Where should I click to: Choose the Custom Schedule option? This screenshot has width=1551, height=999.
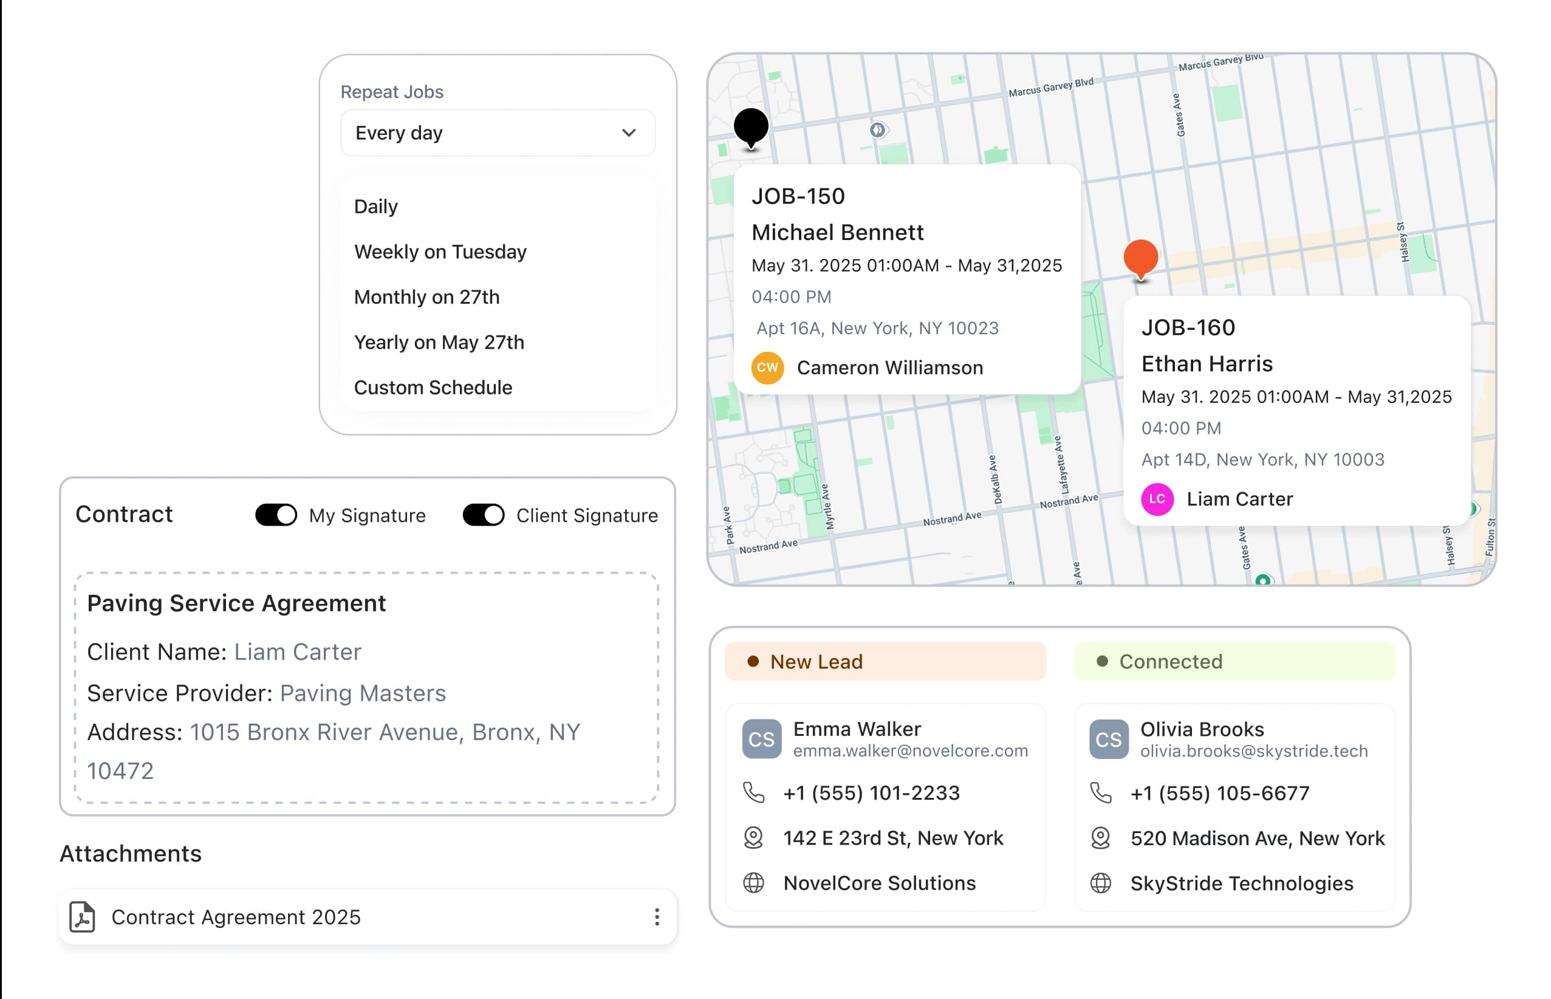[x=433, y=387]
